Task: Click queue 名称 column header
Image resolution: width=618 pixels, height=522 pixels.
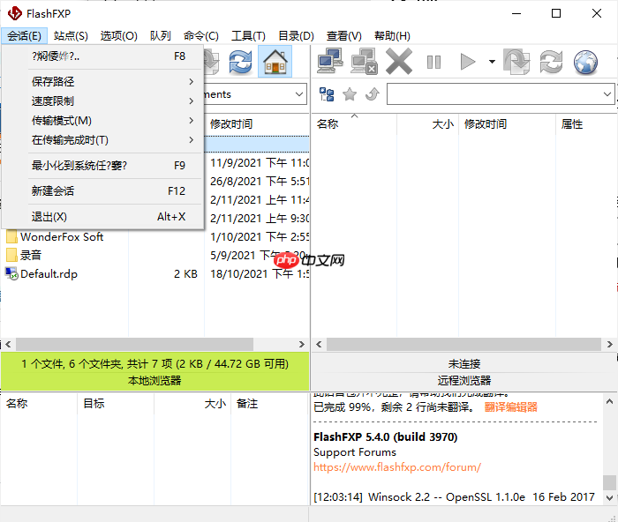Action: point(39,404)
